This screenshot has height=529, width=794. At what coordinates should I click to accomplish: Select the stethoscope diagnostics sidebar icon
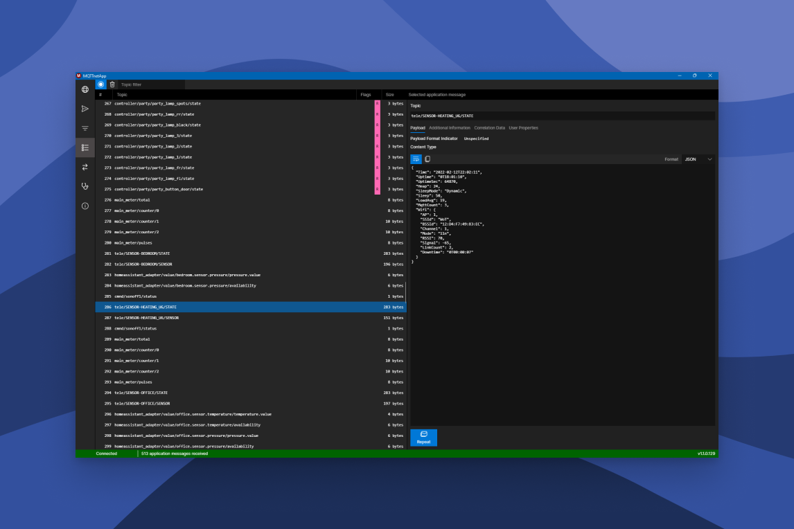[x=85, y=186]
